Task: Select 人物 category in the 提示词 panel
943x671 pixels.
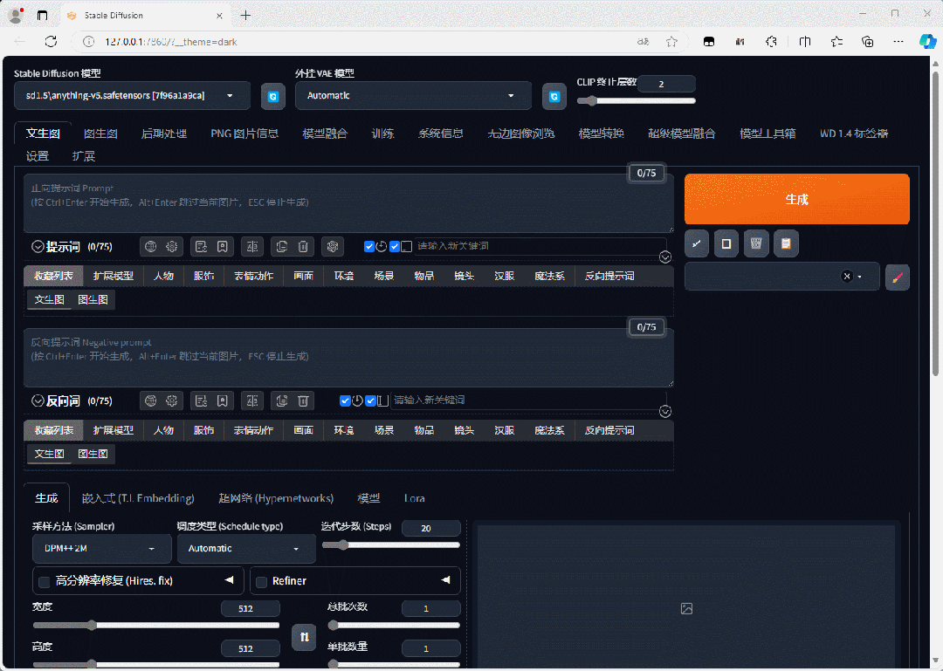Action: point(163,276)
